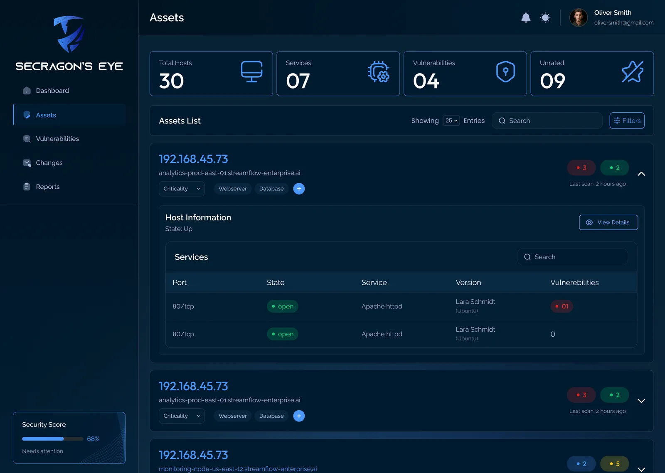The image size is (665, 473).
Task: Expand the second analytics-prod-east-01 asset card
Action: pyautogui.click(x=641, y=401)
